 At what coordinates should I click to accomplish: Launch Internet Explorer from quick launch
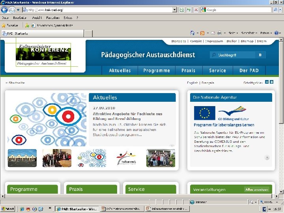(x=22, y=209)
